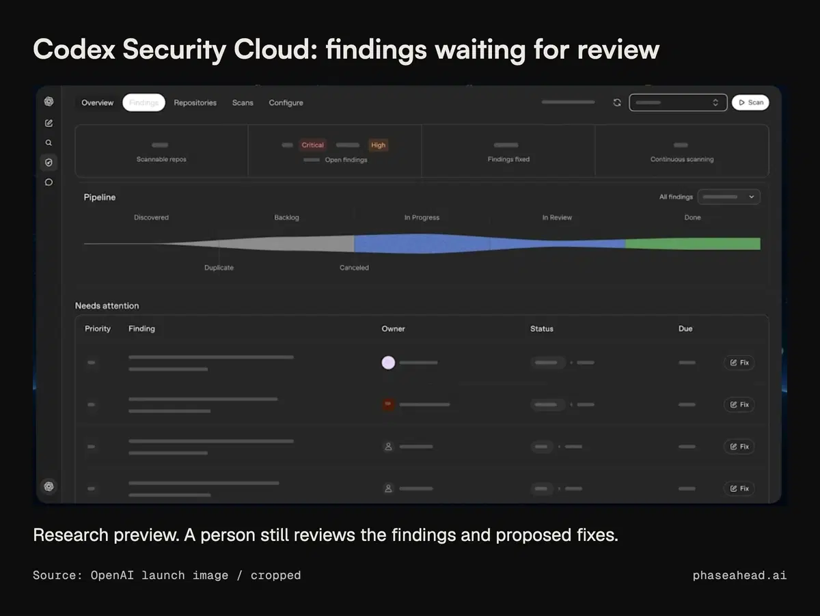Select the Continuous scanning stat card
The height and width of the screenshot is (616, 820).
pyautogui.click(x=682, y=151)
